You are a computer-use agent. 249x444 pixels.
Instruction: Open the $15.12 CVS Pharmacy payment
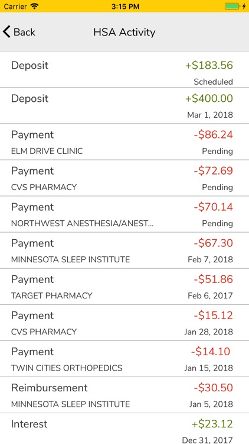tap(125, 323)
